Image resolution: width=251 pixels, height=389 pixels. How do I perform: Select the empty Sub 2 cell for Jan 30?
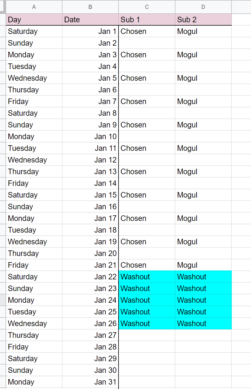[x=203, y=370]
